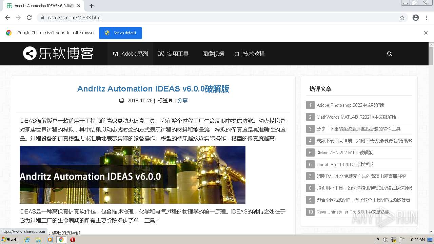Click the Chrome taskbar icon
This screenshot has width=434, height=244.
click(61, 240)
